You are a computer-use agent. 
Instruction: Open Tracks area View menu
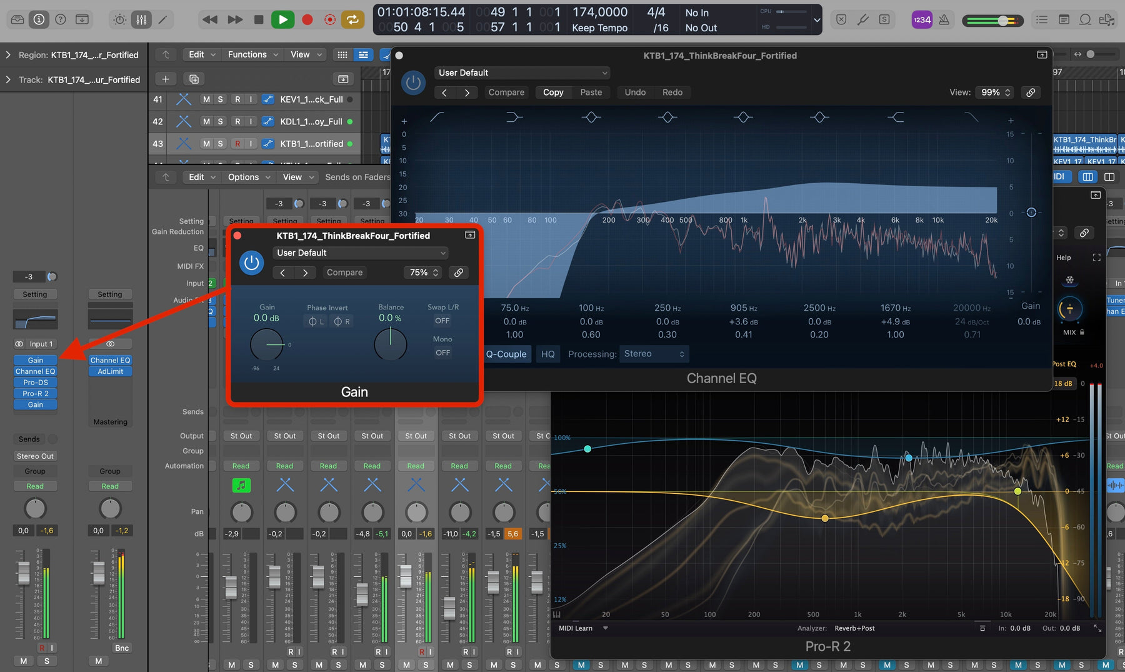pyautogui.click(x=306, y=54)
